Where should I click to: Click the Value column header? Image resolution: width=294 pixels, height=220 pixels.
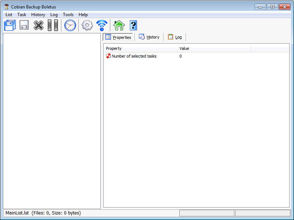coord(214,48)
